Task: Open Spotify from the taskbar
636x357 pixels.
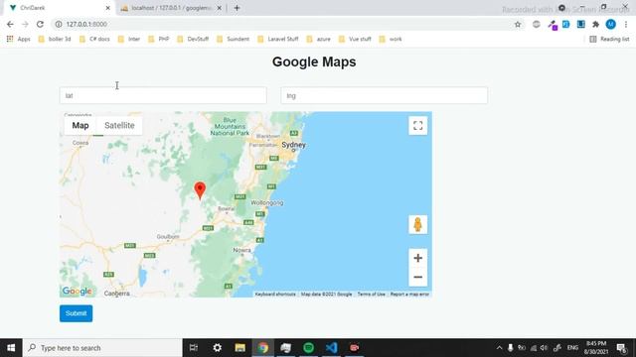Action: pos(309,348)
